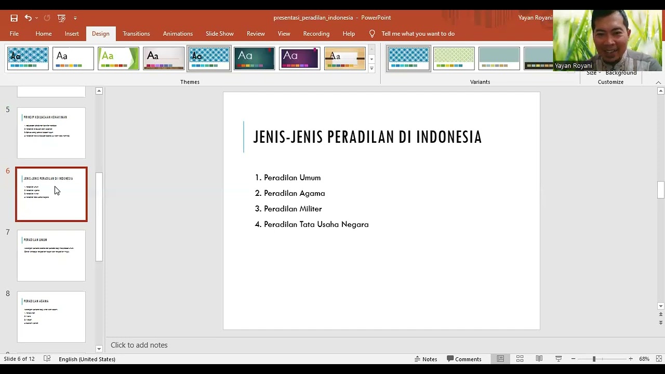This screenshot has height=374, width=665.
Task: Click the text Peradilan Agama on slide
Action: 295,193
